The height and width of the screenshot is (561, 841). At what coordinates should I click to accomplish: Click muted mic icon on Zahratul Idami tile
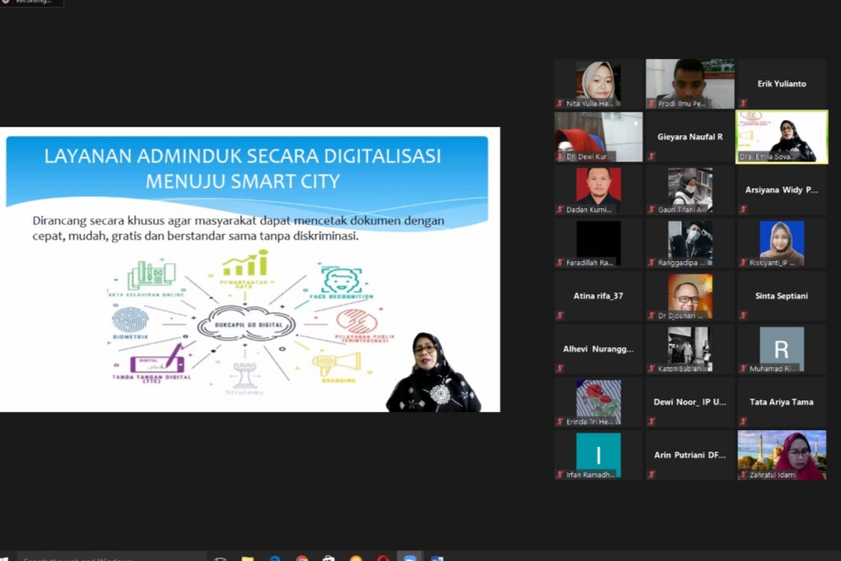click(743, 475)
